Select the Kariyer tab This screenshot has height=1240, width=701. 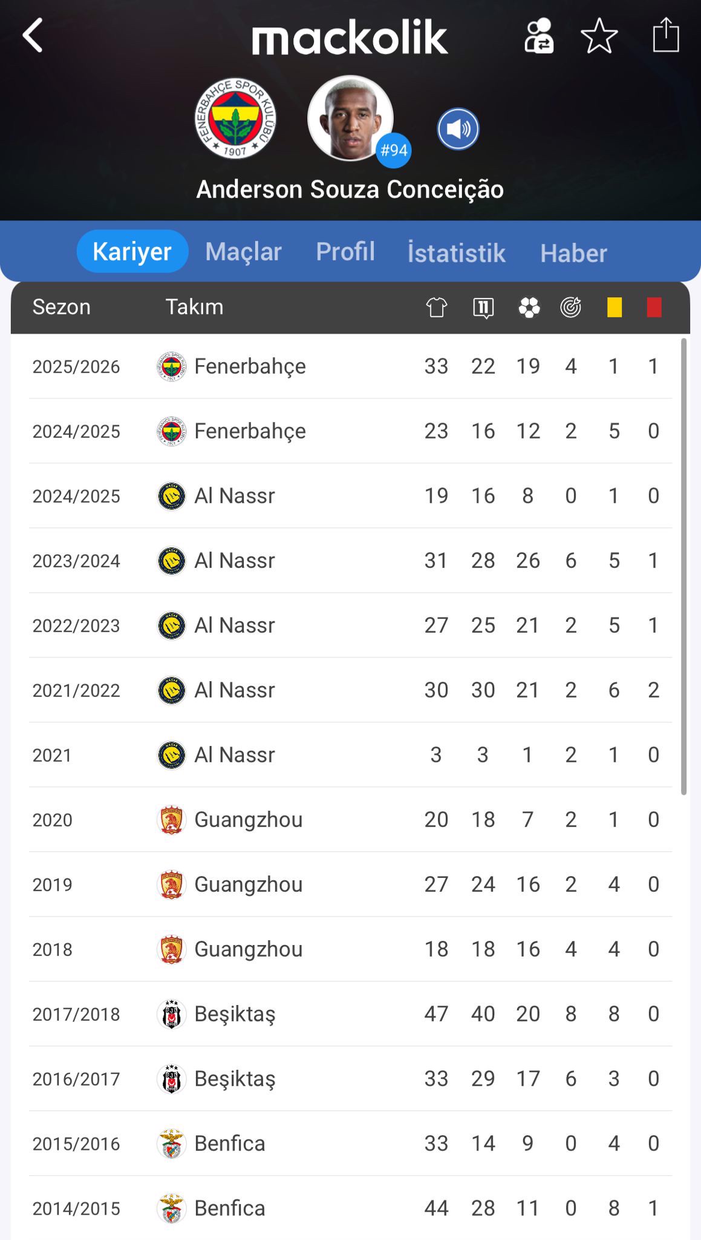(132, 251)
